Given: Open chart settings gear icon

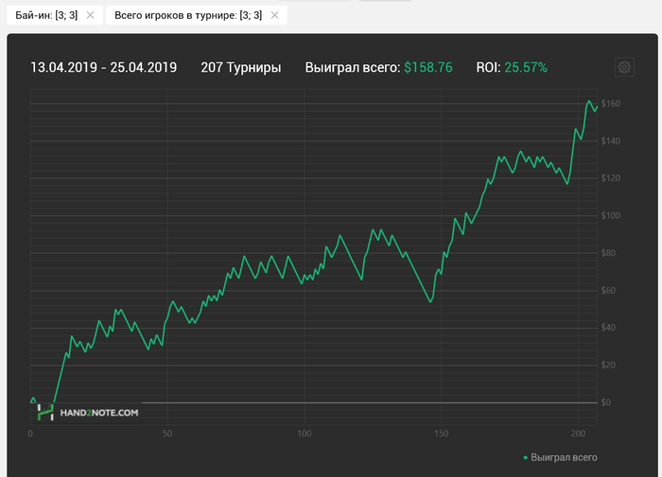Looking at the screenshot, I should point(624,67).
